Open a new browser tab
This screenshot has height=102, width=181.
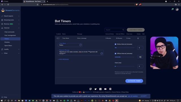coord(47,1)
